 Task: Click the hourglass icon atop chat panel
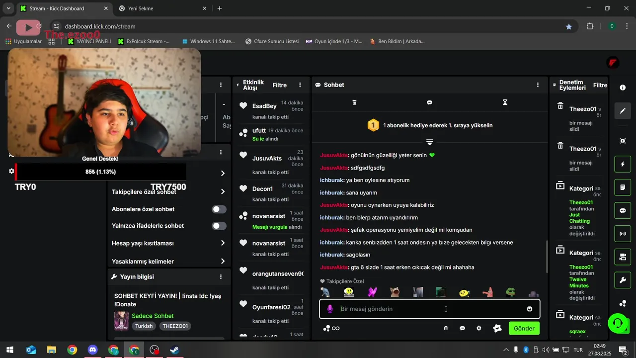pos(505,102)
